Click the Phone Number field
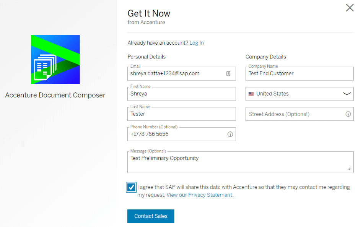 tap(182, 134)
